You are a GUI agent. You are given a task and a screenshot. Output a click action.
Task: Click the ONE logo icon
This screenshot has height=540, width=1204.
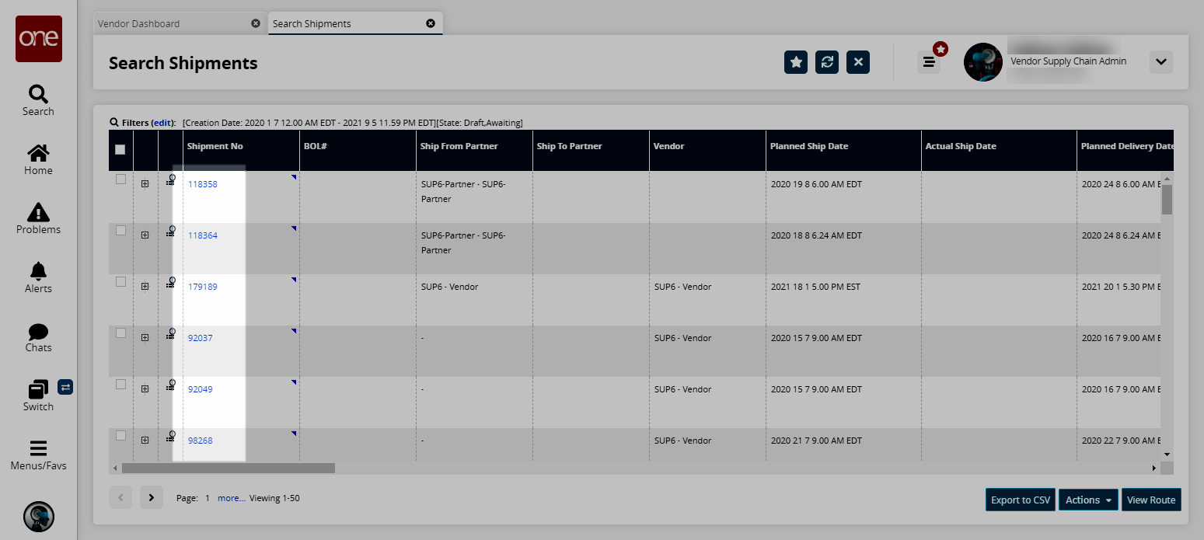coord(39,39)
